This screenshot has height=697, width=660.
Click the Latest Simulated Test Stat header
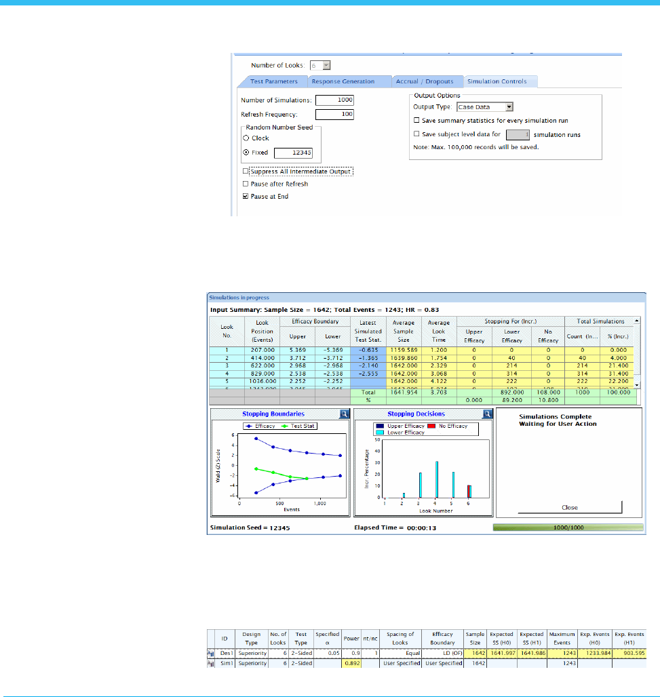point(368,332)
